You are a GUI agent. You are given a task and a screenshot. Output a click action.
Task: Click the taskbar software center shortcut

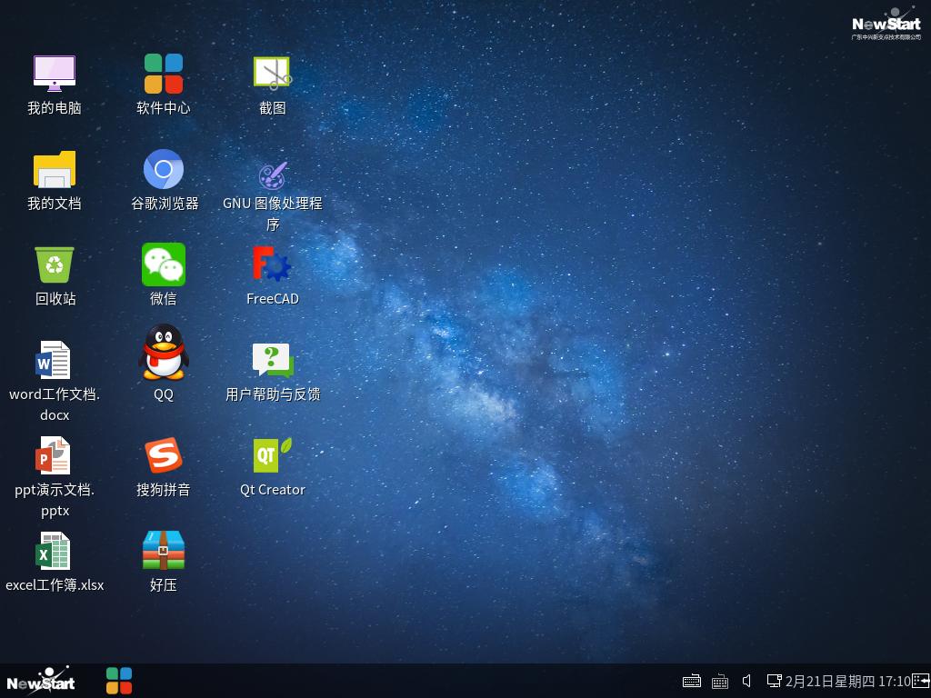coord(119,681)
